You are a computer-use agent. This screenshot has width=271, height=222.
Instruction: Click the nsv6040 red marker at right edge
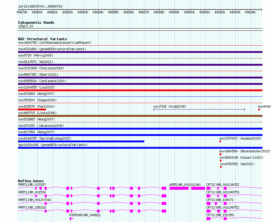point(259,109)
